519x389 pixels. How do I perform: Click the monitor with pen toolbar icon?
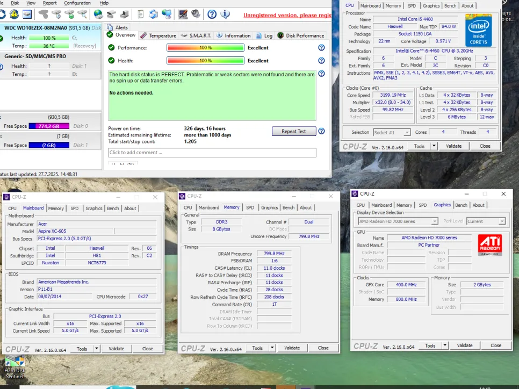coord(183,14)
